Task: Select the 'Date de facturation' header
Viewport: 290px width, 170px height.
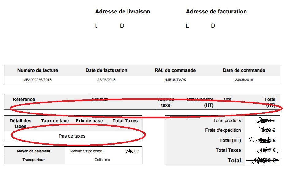Action: [x=106, y=70]
